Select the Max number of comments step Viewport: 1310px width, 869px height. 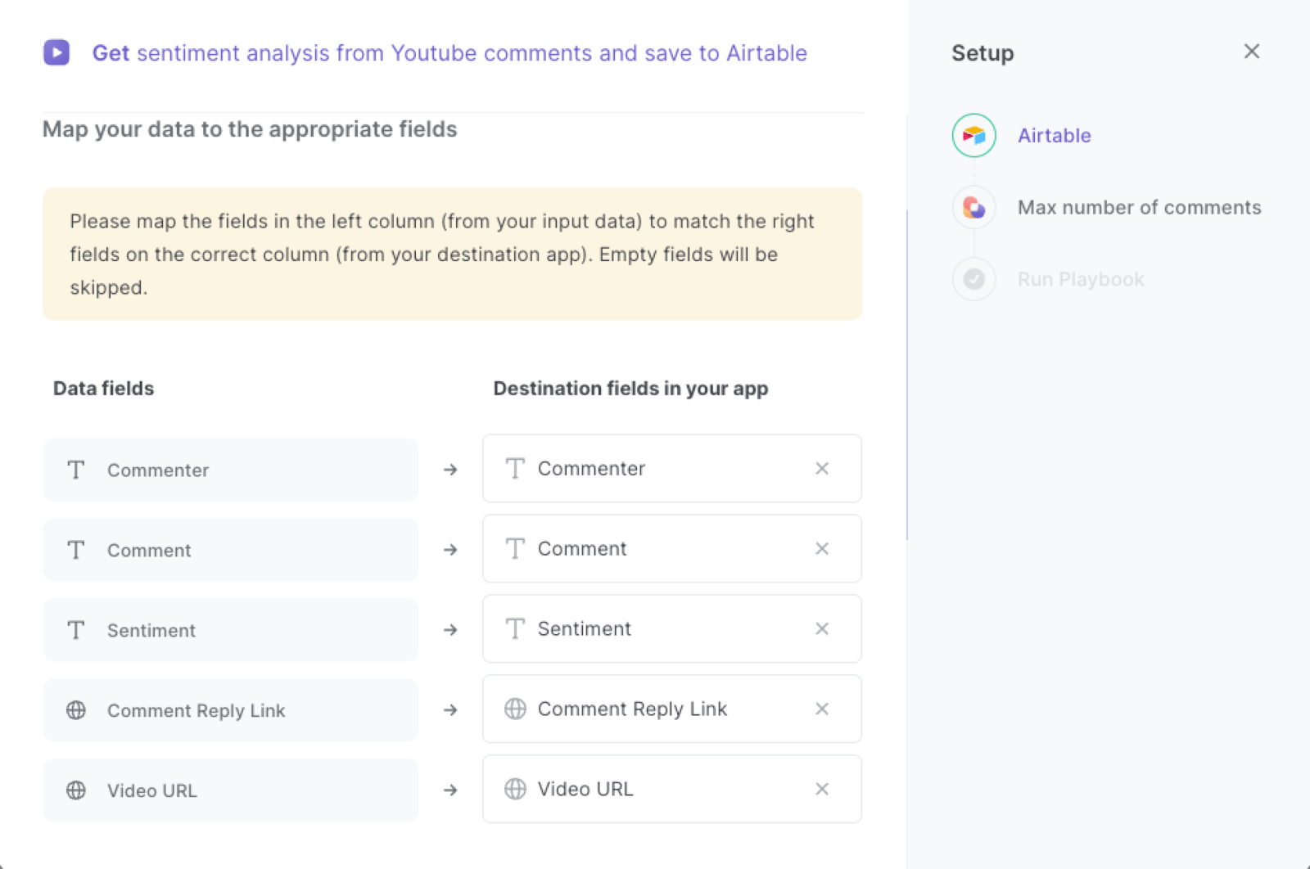pos(1139,207)
